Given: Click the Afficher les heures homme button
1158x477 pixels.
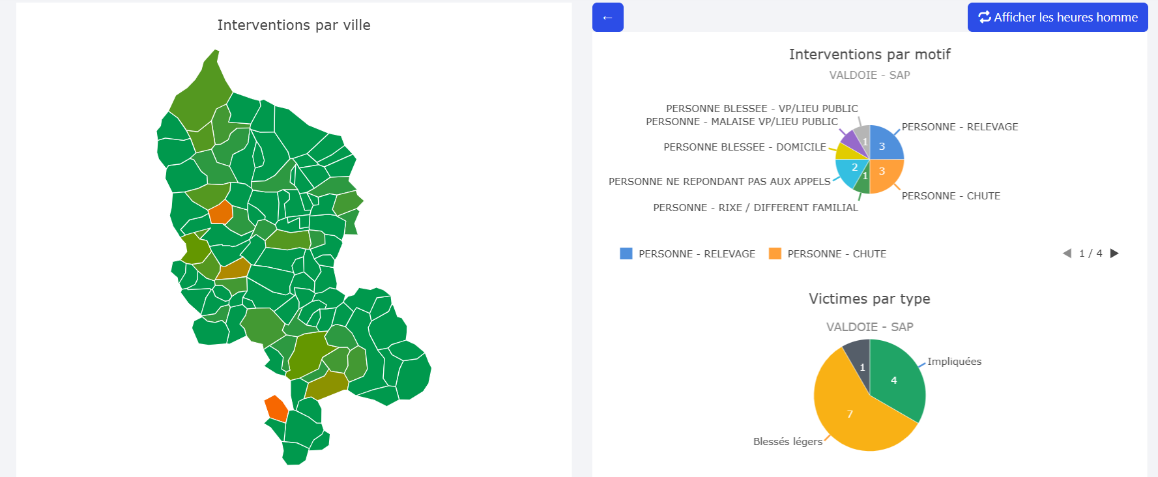Looking at the screenshot, I should click(1057, 18).
